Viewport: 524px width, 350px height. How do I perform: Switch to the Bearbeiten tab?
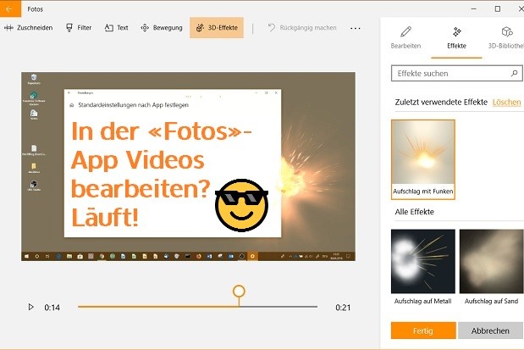(x=405, y=38)
